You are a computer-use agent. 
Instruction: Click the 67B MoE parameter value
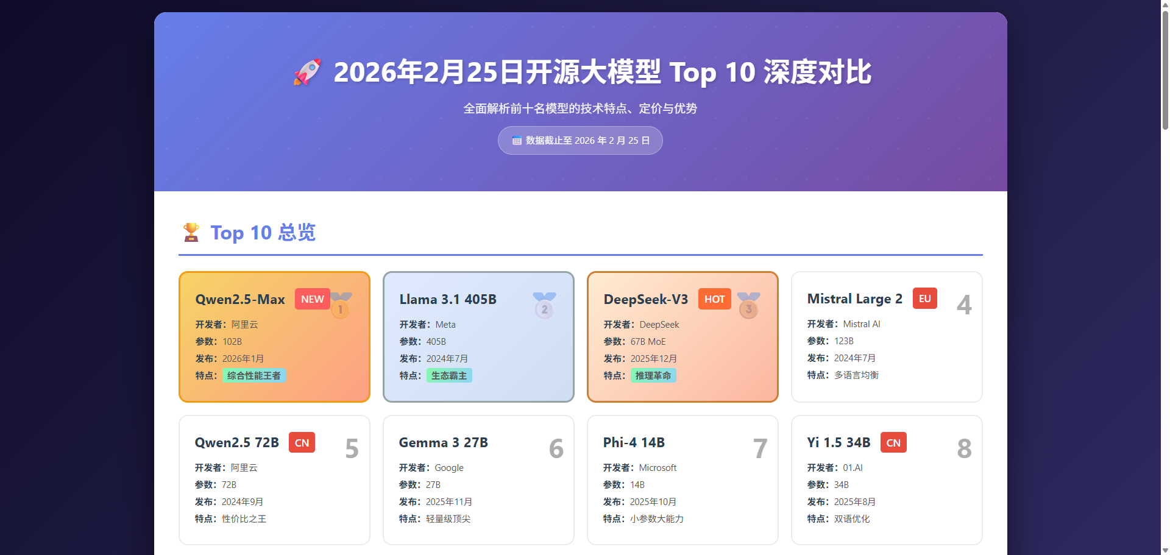click(x=648, y=342)
